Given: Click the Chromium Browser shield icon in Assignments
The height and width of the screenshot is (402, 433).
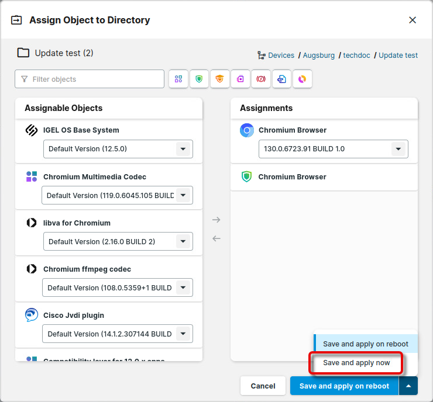Looking at the screenshot, I should tap(246, 177).
